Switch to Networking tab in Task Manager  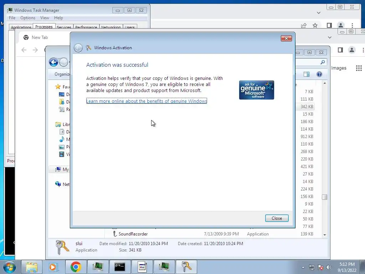(x=111, y=27)
